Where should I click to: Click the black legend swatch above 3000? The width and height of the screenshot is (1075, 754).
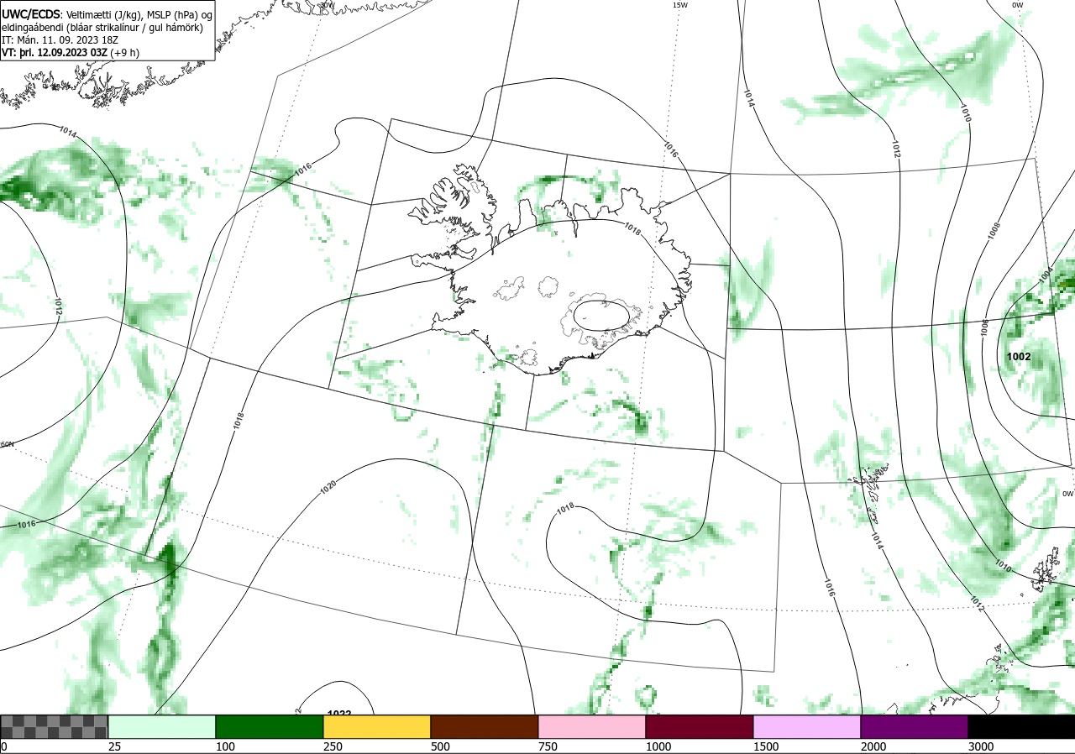[1021, 726]
